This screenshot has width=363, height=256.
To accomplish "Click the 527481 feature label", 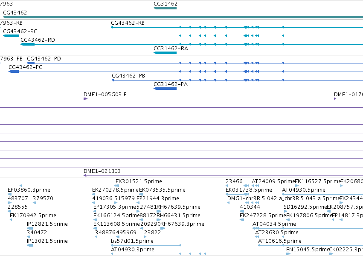I will point(146,207).
